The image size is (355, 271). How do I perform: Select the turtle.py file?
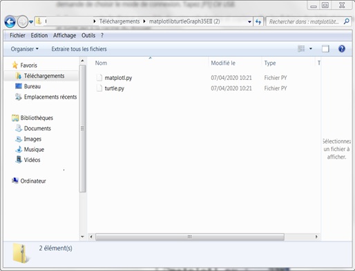click(x=114, y=88)
